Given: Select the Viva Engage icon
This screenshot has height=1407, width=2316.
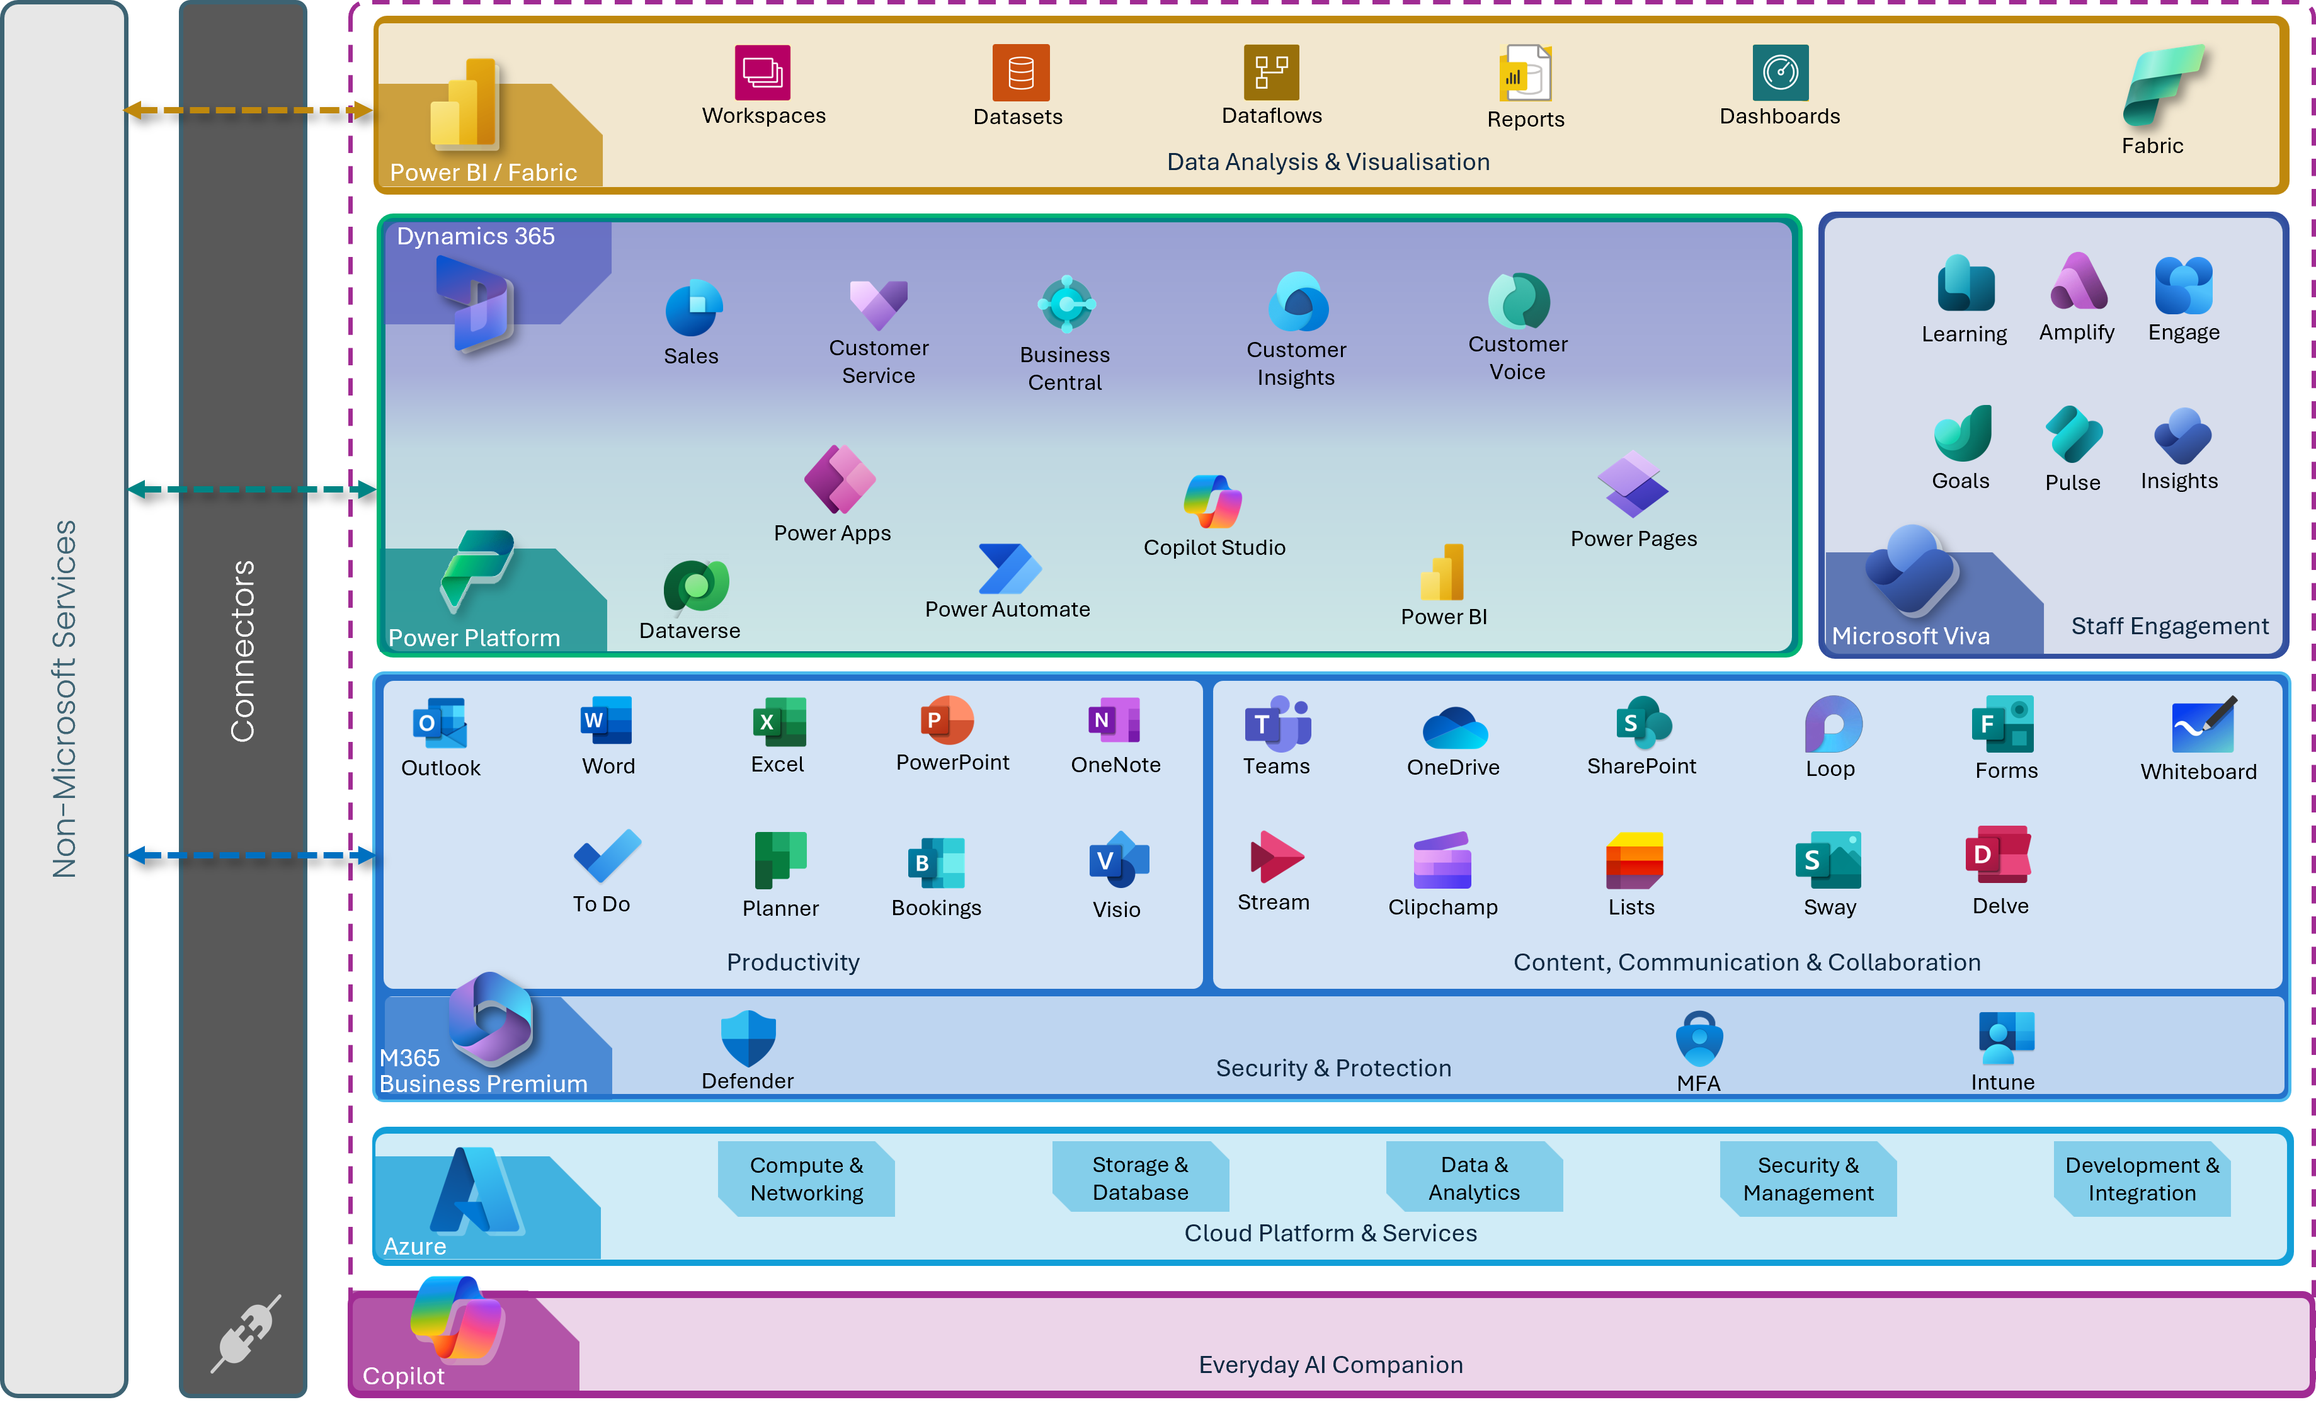Looking at the screenshot, I should 2184,285.
